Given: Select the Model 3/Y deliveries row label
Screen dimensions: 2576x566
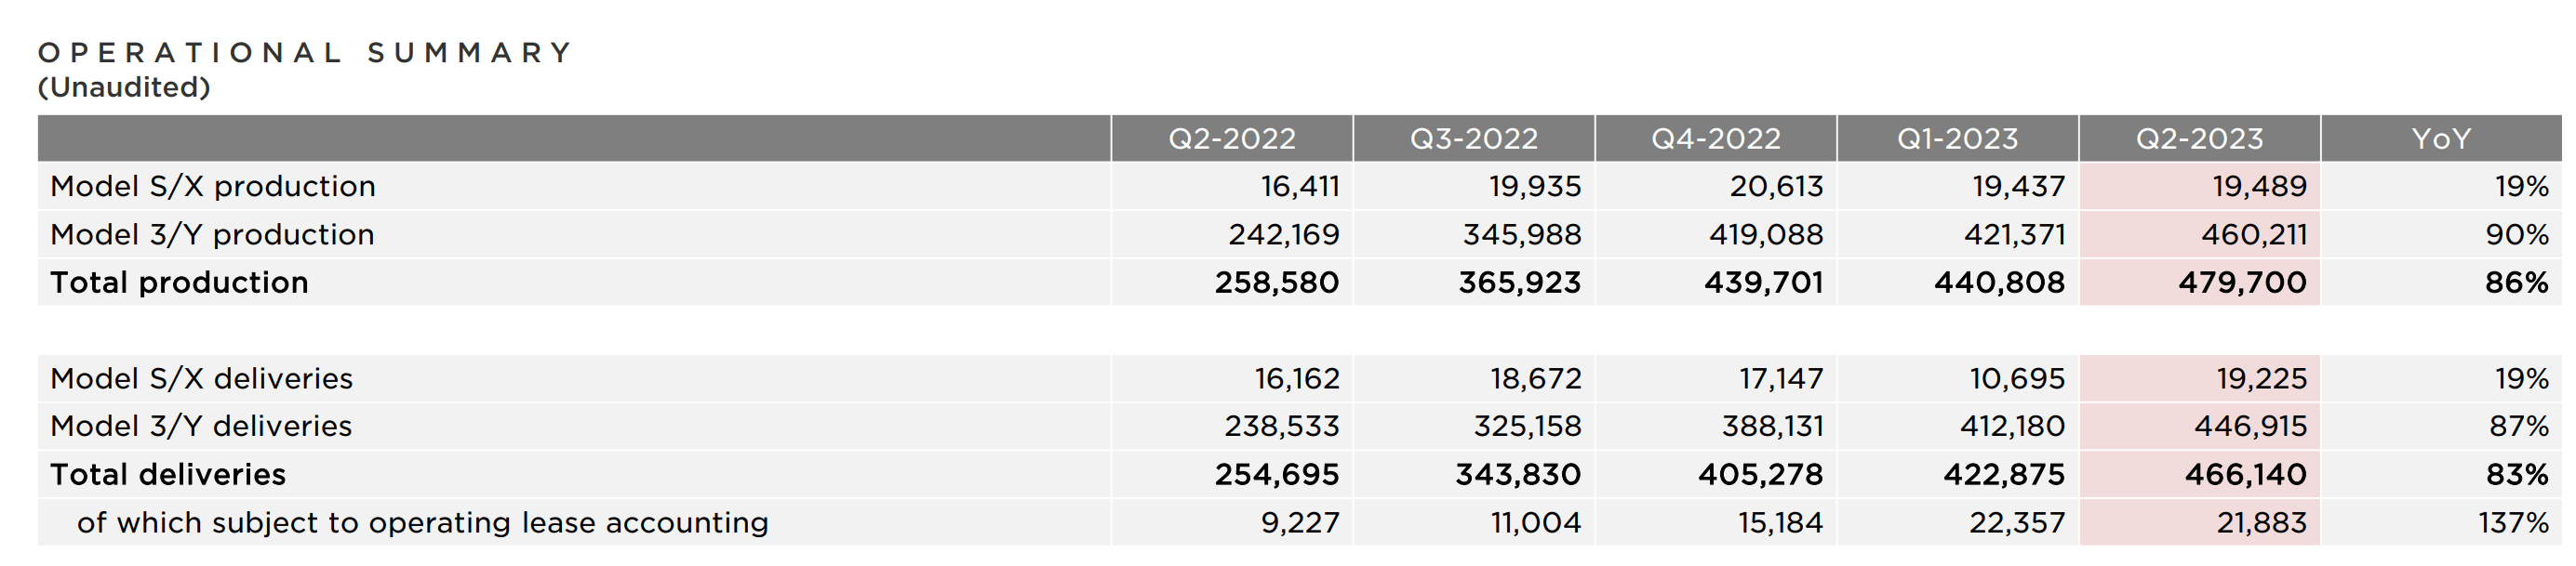Looking at the screenshot, I should (x=201, y=427).
